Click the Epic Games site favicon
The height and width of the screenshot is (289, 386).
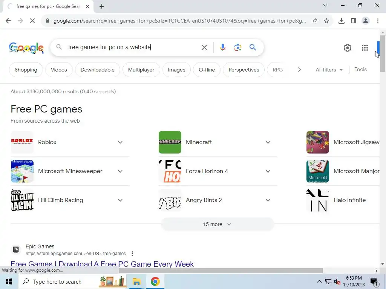point(16,250)
